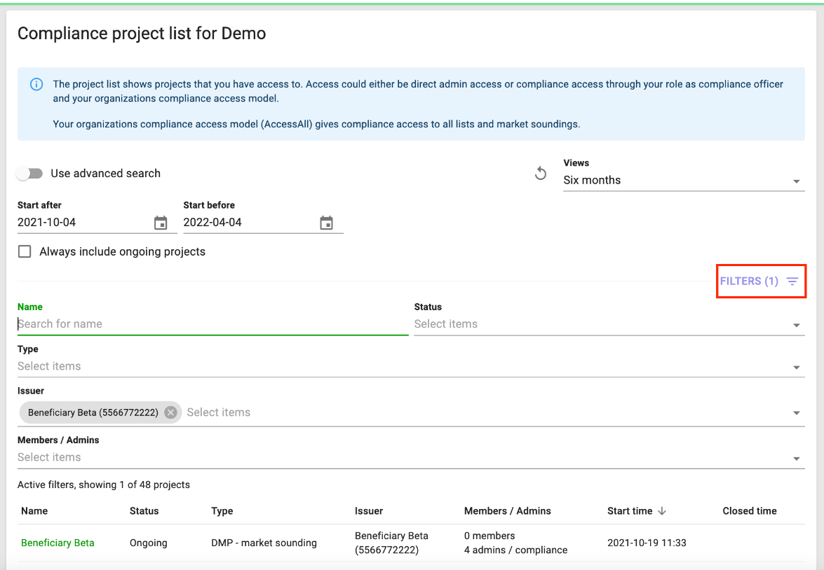Click the Active filters showing 1 of 48 text
Screen dimensions: 824x570
[x=104, y=485]
